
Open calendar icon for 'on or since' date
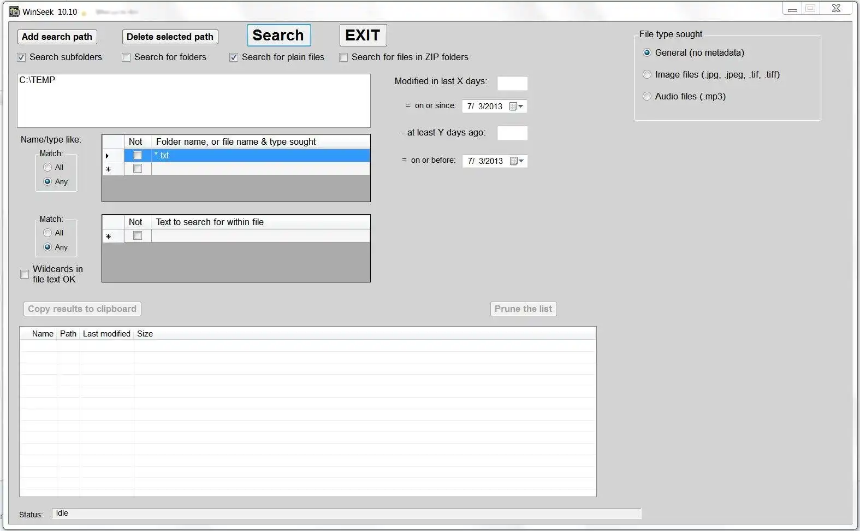(x=517, y=107)
